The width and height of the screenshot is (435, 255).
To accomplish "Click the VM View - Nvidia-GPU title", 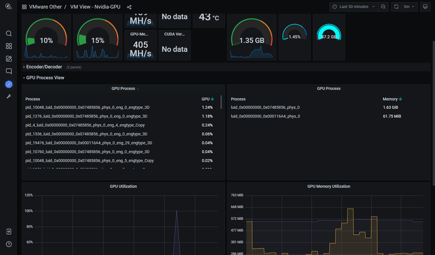I will 95,7.
